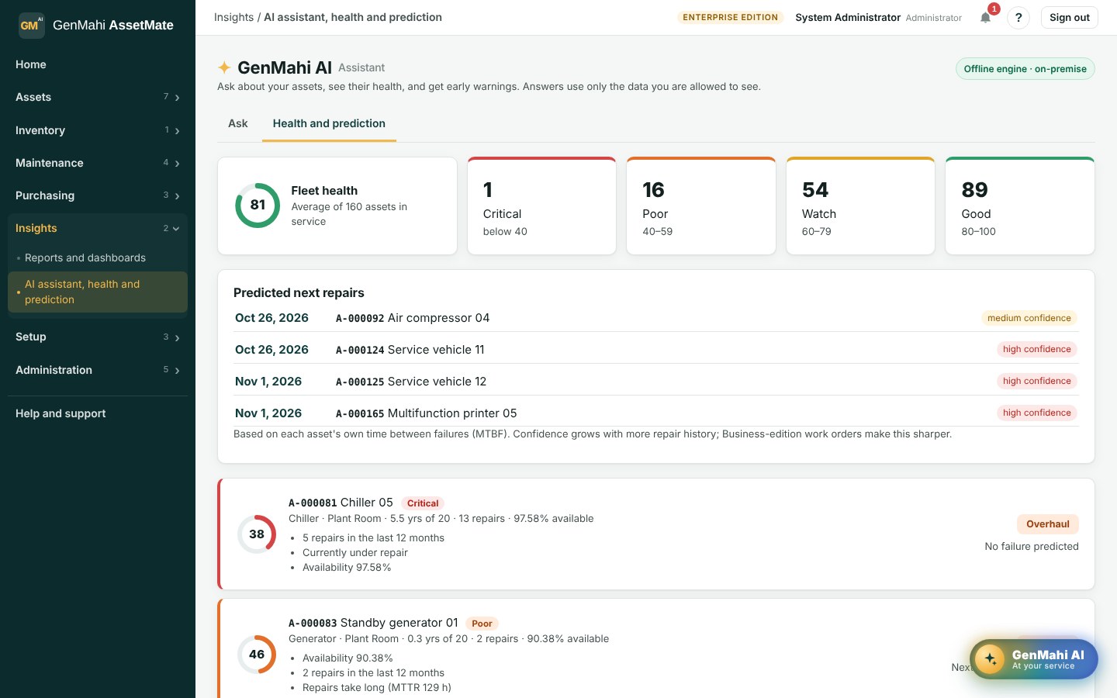The height and width of the screenshot is (698, 1117).
Task: Open the notifications bell
Action: 985,17
